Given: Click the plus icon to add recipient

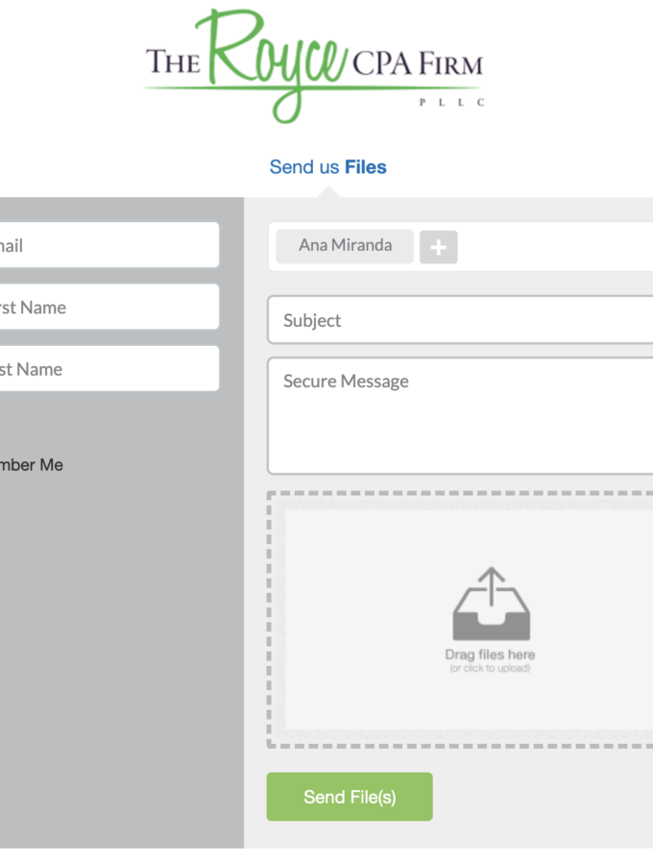Looking at the screenshot, I should 438,247.
